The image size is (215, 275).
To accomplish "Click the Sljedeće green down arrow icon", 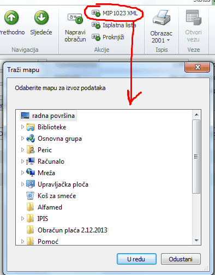I will tap(41, 17).
